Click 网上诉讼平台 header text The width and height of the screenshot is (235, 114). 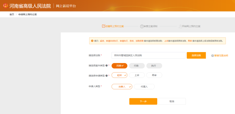66,6
